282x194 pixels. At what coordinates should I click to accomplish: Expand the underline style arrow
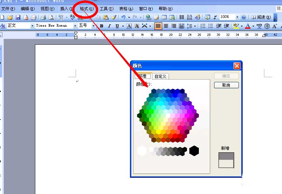(x=123, y=26)
